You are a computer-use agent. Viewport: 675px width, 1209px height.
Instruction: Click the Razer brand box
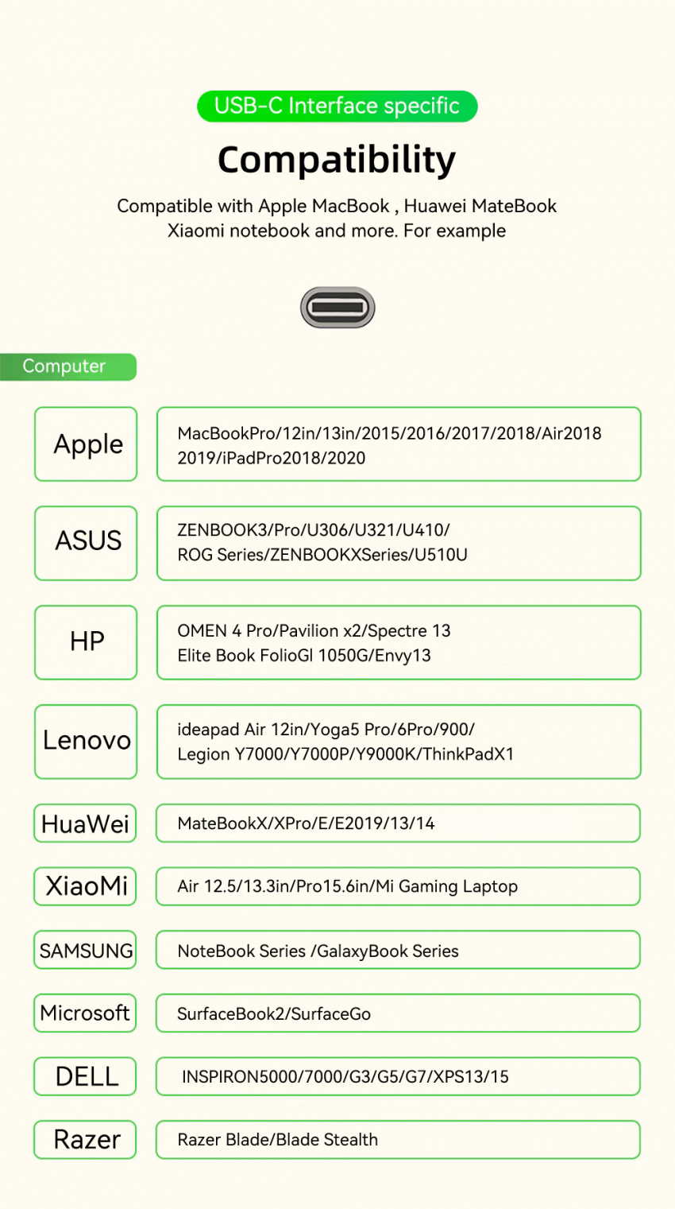85,1139
